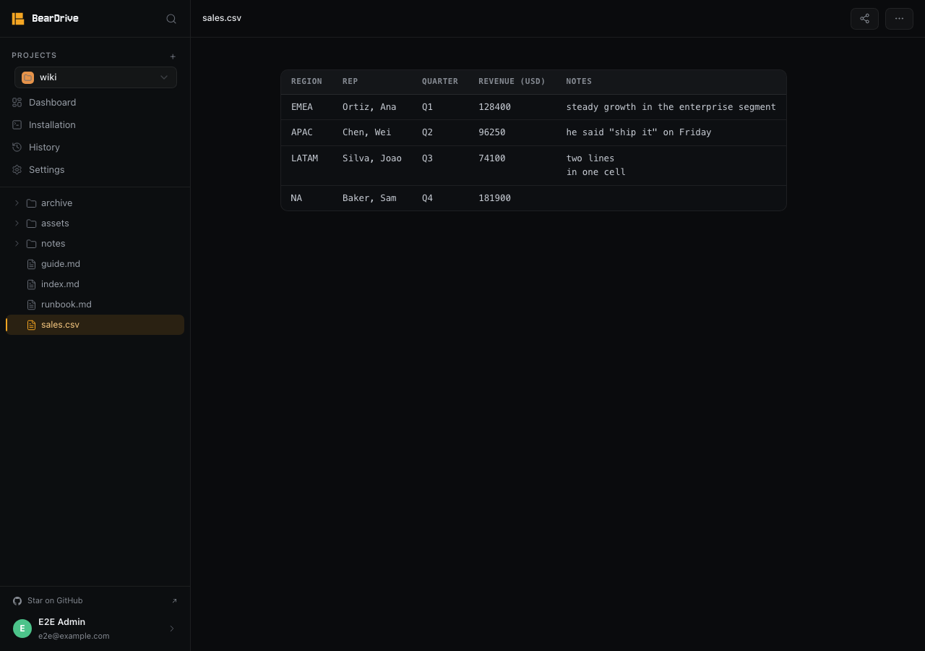This screenshot has width=925, height=651.
Task: Expand the assets folder chevron
Action: click(x=17, y=224)
